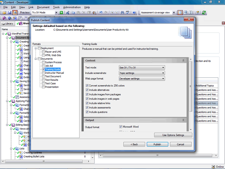The height and width of the screenshot is (169, 225).
Task: Click the Paste clipboard icon
Action: 78,13
